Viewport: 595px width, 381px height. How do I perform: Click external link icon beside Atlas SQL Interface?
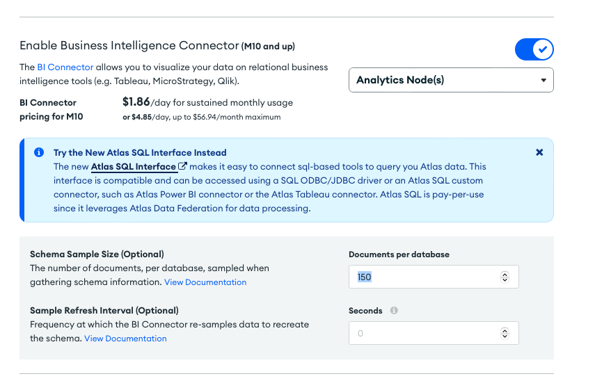pyautogui.click(x=183, y=167)
